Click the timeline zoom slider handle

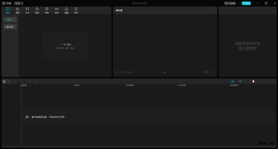[x=253, y=81]
